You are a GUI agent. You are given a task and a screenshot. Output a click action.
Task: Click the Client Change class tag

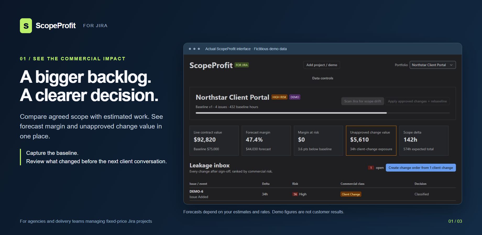tap(351, 194)
